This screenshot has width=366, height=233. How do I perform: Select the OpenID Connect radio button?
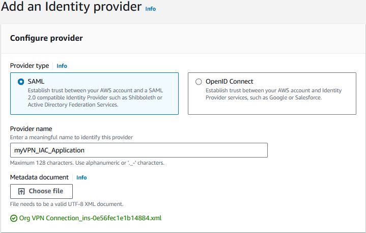coord(199,82)
